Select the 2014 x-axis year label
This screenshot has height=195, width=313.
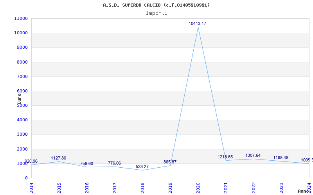point(32,188)
